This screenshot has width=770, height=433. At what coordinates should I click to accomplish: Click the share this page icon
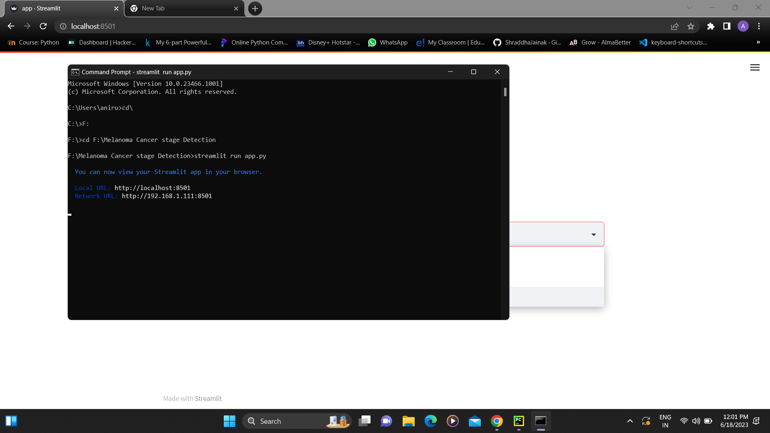tap(675, 26)
